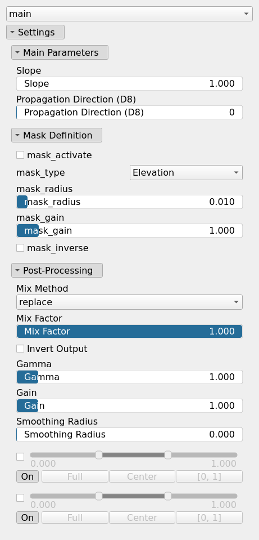
Task: Collapse the Settings section
Action: pyautogui.click(x=35, y=32)
